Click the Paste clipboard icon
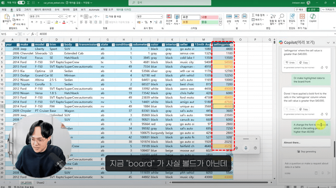This screenshot has width=336, height=188. (6, 17)
